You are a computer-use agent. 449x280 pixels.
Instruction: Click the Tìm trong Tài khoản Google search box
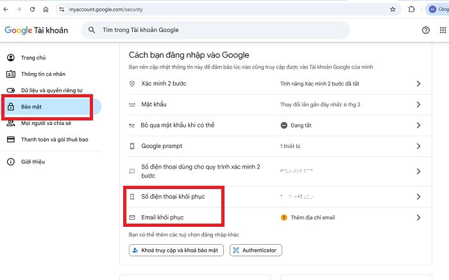point(218,30)
